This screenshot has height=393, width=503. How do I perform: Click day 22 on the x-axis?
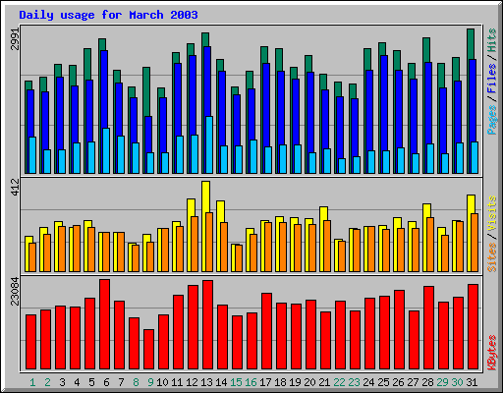tap(339, 382)
